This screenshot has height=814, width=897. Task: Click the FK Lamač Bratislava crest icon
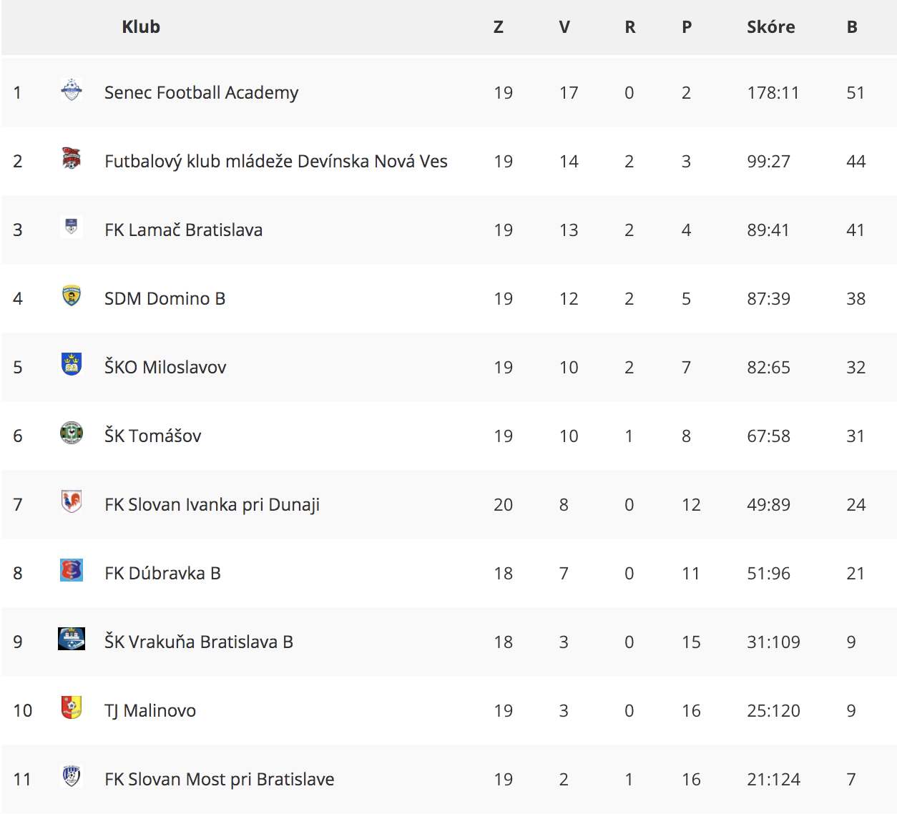[x=72, y=226]
